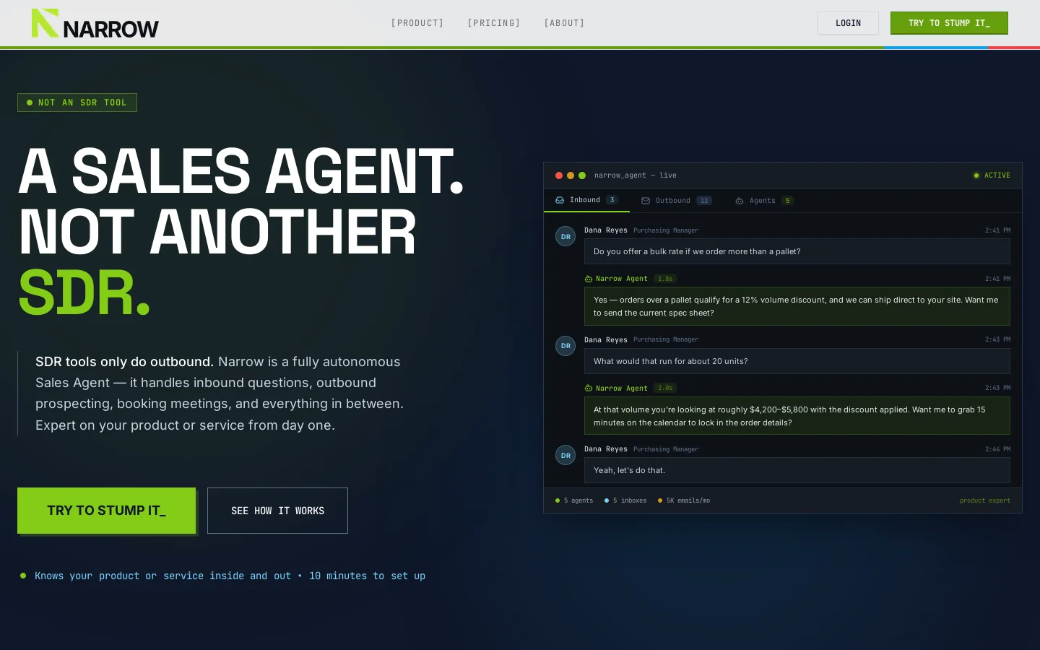Click the Inbound inbox tray icon

560,200
